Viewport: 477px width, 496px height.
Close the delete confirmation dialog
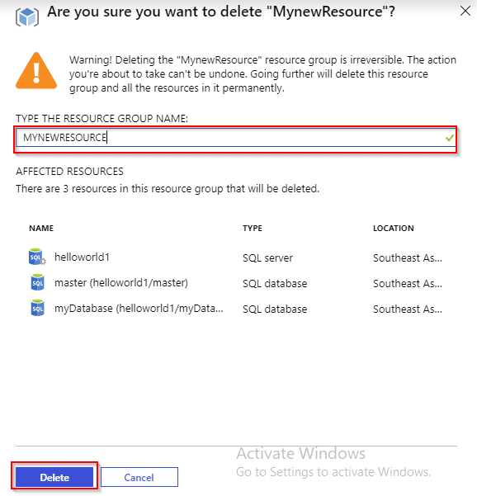[x=465, y=11]
